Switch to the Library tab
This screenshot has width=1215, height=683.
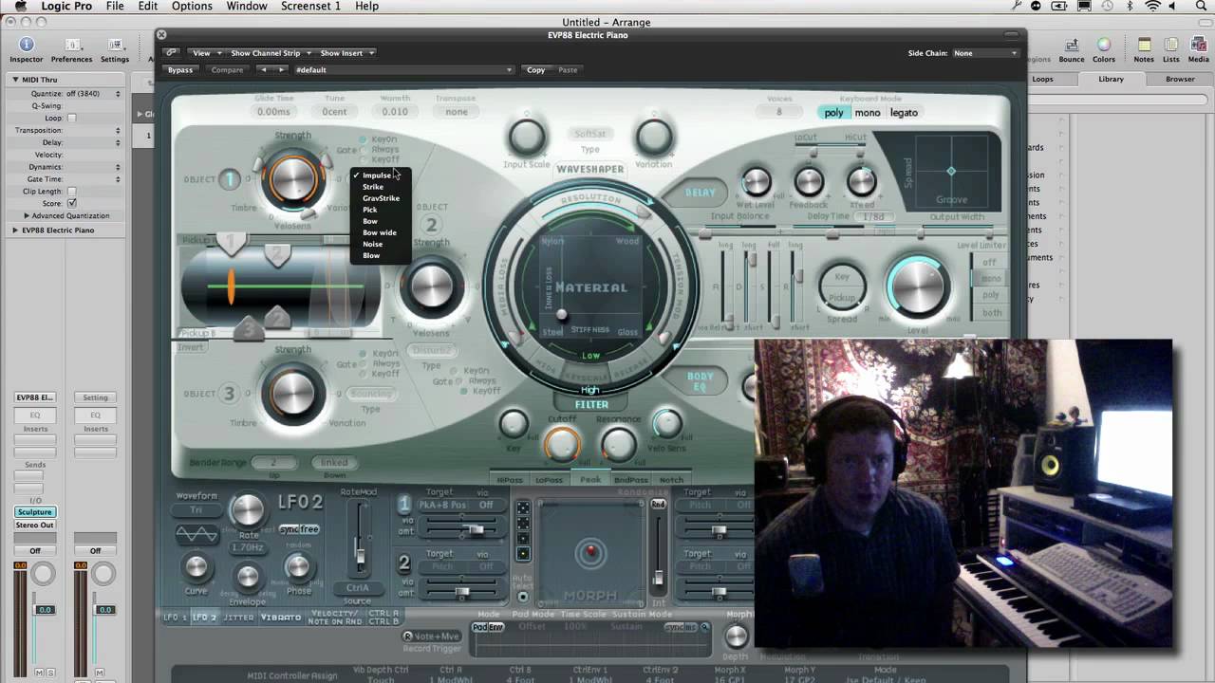[1112, 79]
